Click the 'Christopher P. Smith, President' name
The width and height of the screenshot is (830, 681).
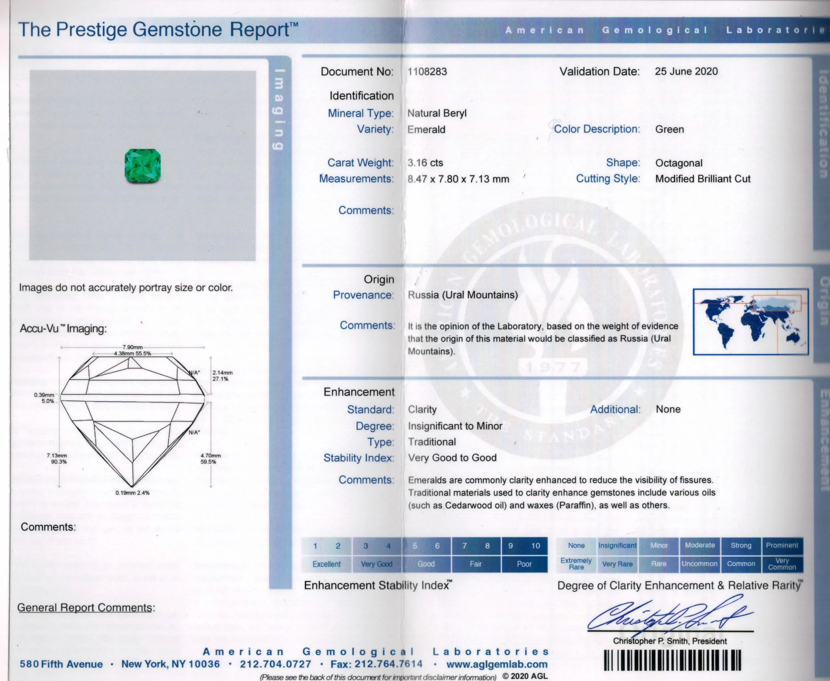point(670,641)
